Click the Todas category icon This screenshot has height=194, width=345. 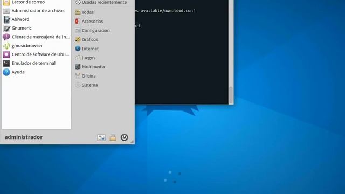point(78,12)
